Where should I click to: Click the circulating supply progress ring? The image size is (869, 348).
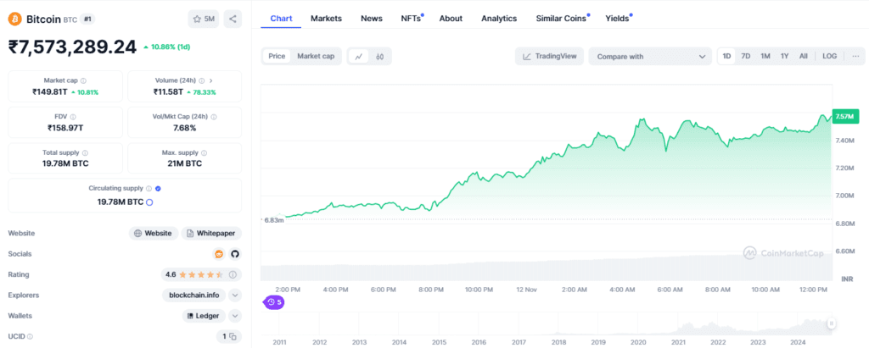coord(149,202)
